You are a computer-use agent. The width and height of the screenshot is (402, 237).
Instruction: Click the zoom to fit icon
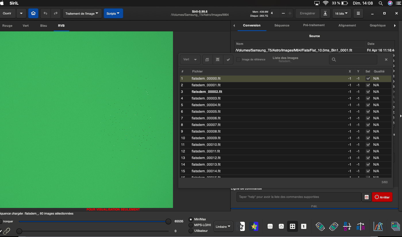click(x=292, y=226)
